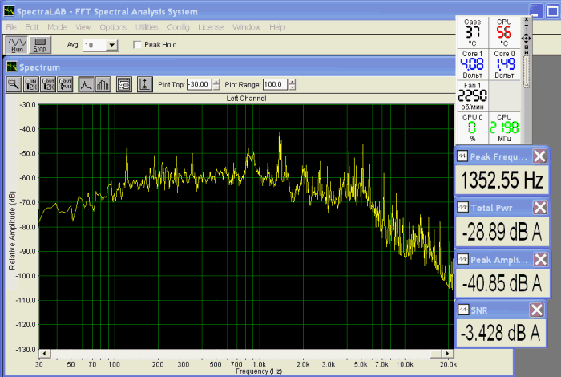Click the Plot Top value field
561x377 pixels.
198,84
